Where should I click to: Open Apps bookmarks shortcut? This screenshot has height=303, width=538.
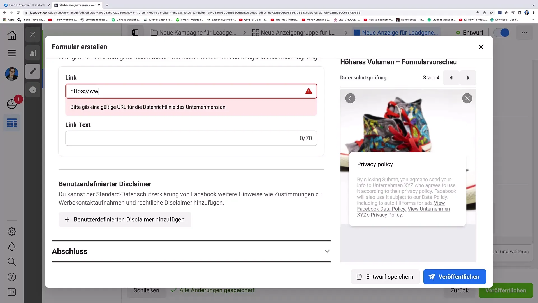click(x=8, y=20)
